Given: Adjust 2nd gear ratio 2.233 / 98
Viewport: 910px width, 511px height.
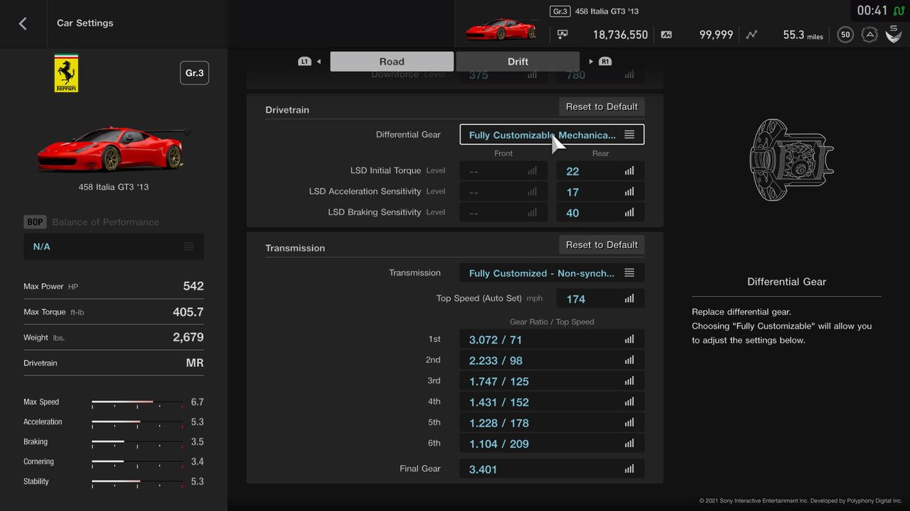Looking at the screenshot, I should click(x=552, y=361).
